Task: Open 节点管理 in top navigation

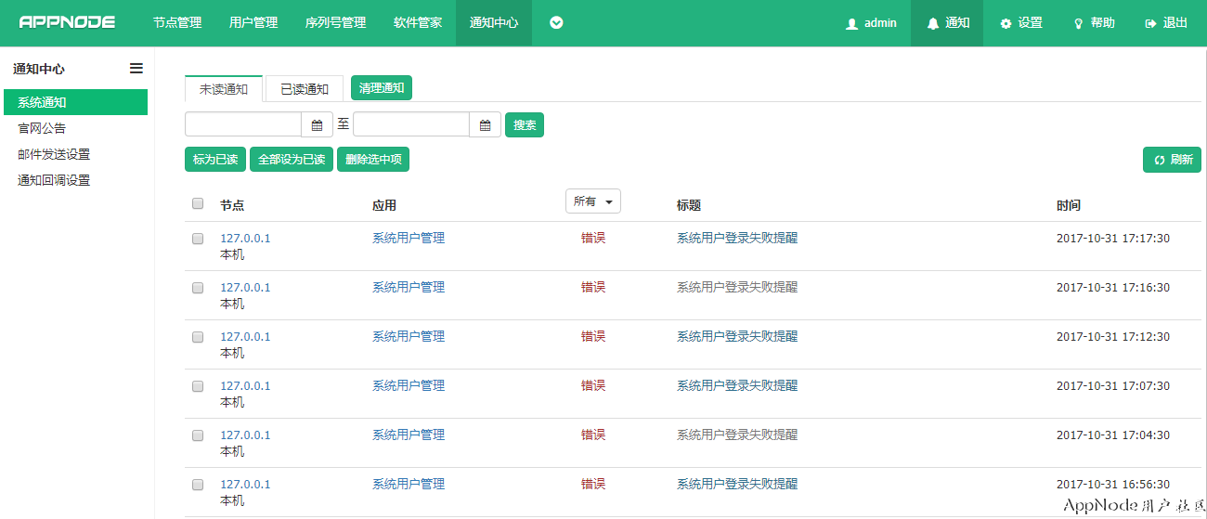Action: click(177, 23)
